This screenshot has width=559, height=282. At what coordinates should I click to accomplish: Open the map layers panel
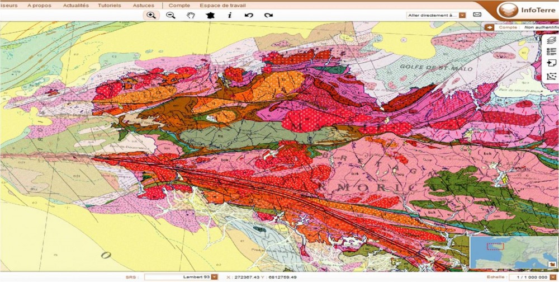pos(551,40)
